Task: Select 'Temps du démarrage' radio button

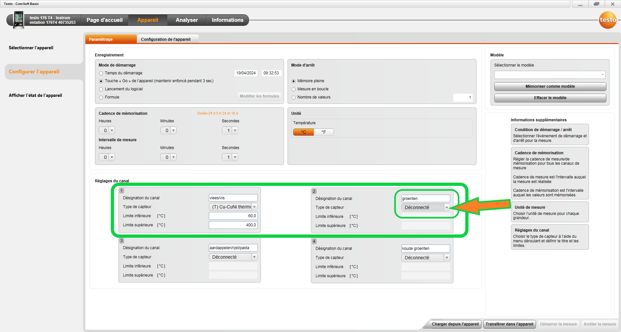Action: [101, 73]
